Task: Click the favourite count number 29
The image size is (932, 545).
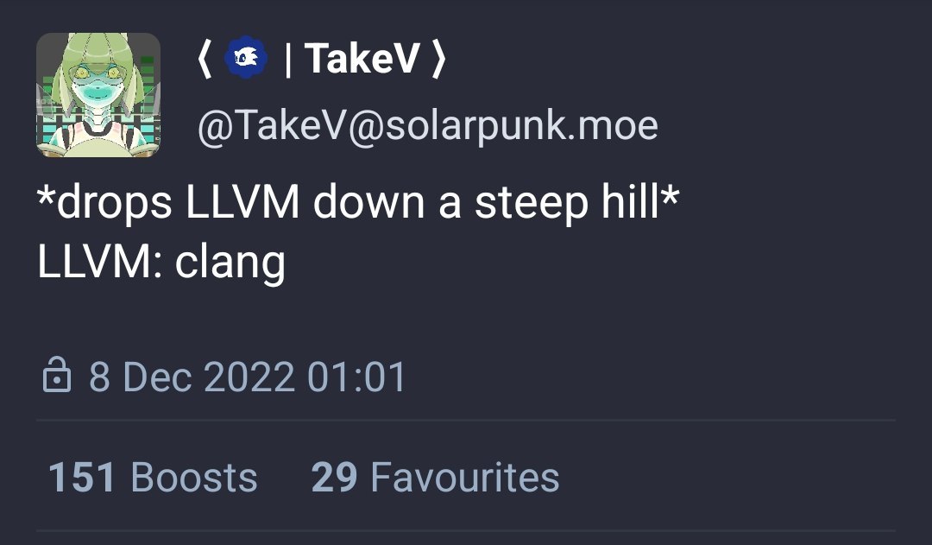Action: [x=334, y=478]
